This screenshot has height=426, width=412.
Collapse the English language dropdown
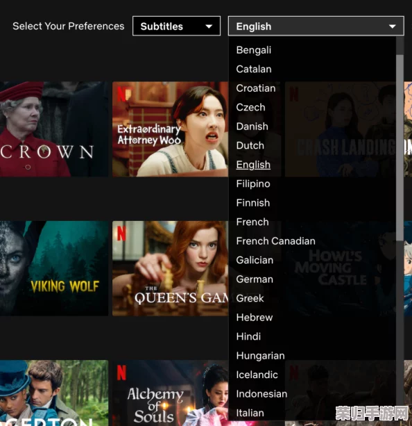[316, 26]
